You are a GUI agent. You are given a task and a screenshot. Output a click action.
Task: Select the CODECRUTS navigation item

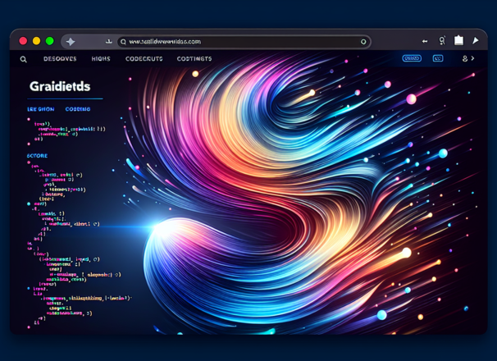coord(144,59)
